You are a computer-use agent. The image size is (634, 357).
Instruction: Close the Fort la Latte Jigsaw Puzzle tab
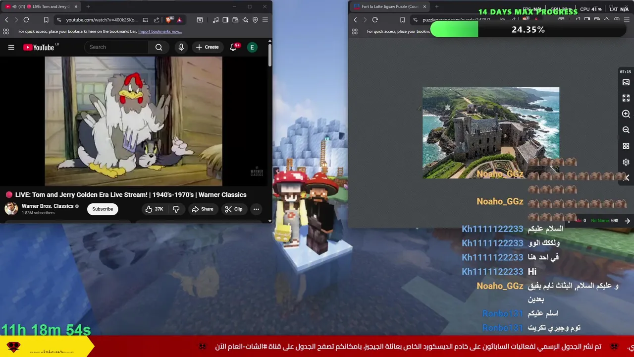(x=424, y=6)
